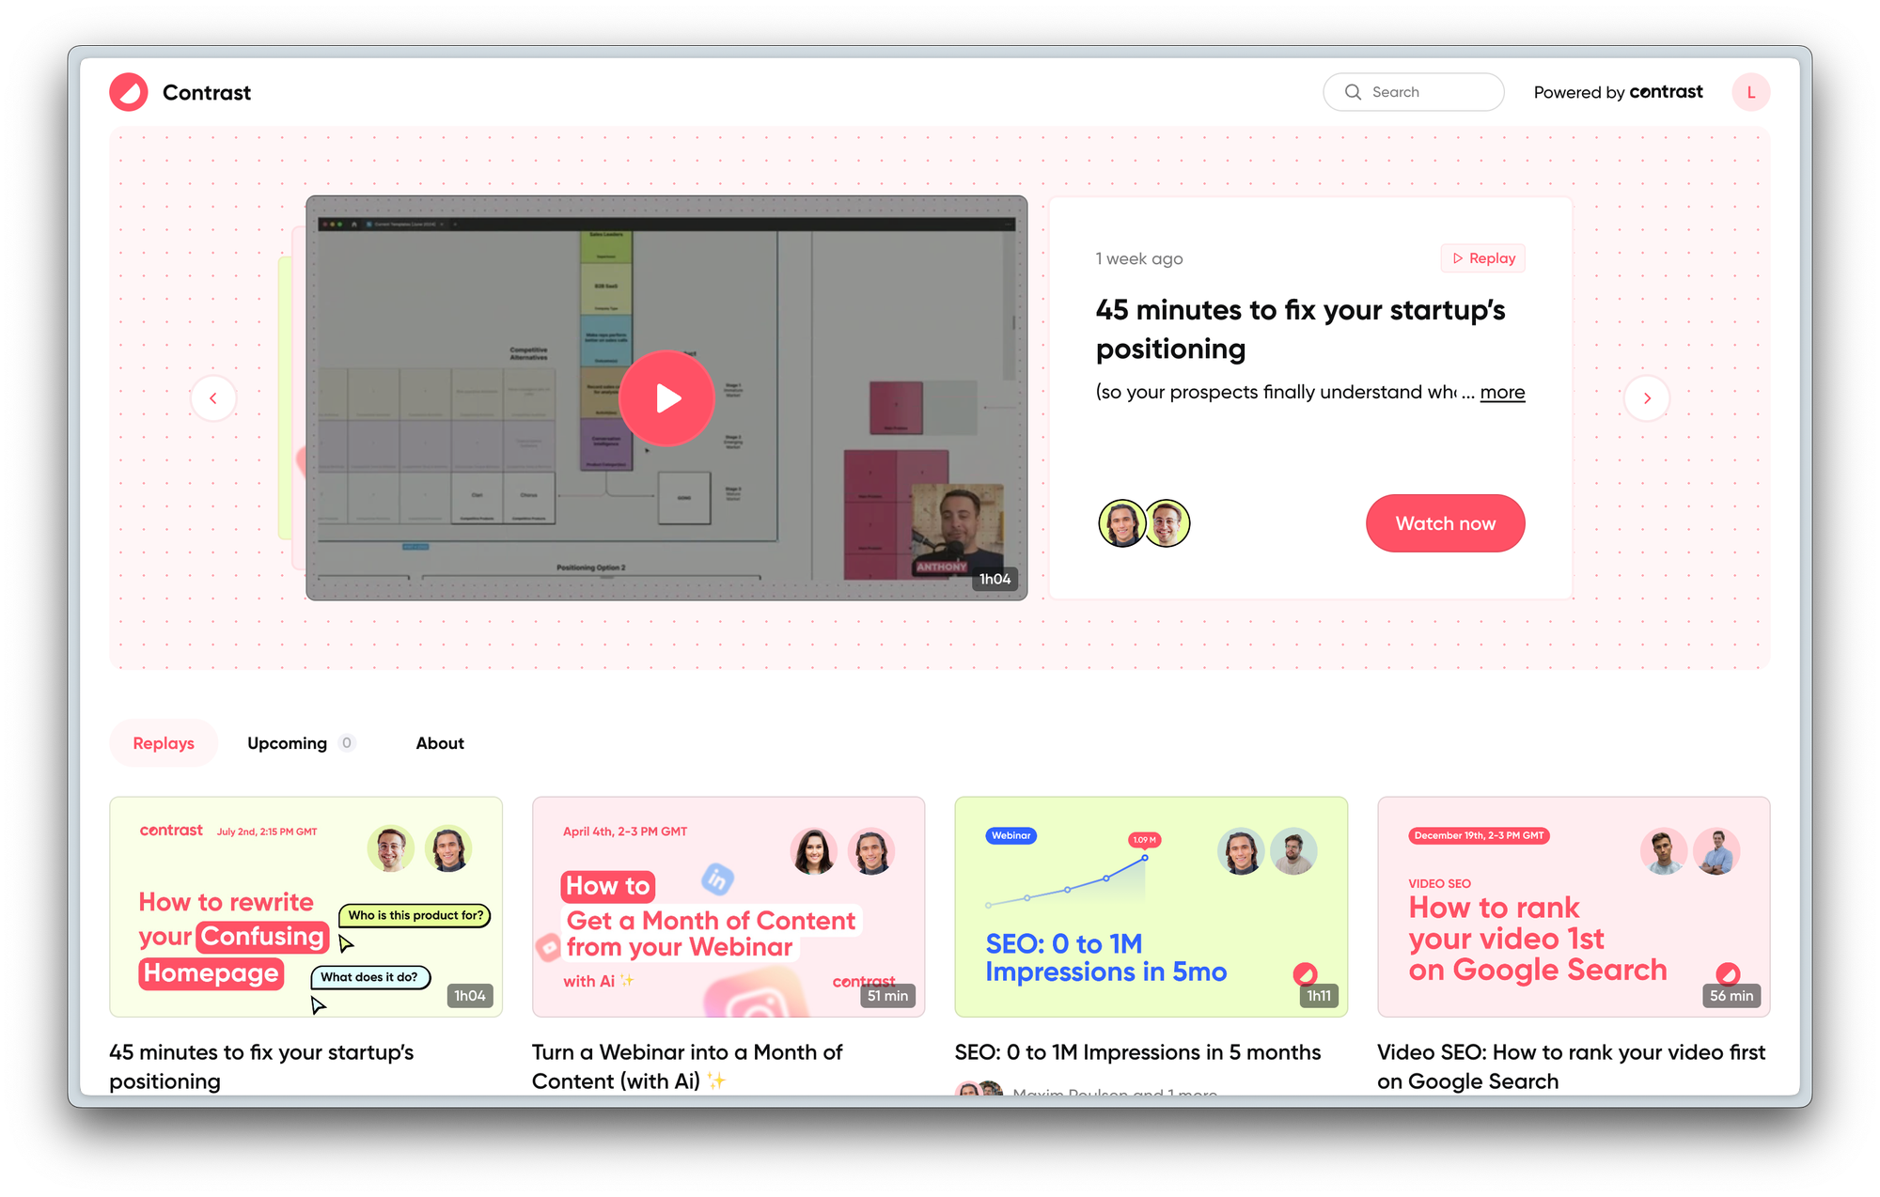Screen dimensions: 1880x1197
Task: Click the Powered by Contrast logo
Action: coord(1622,92)
